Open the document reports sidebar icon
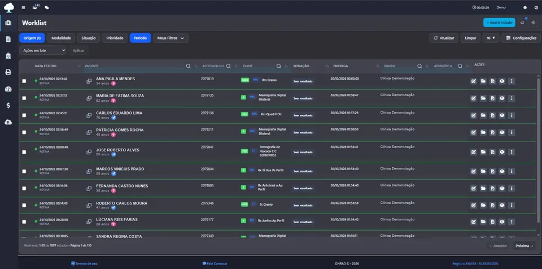 click(x=8, y=39)
